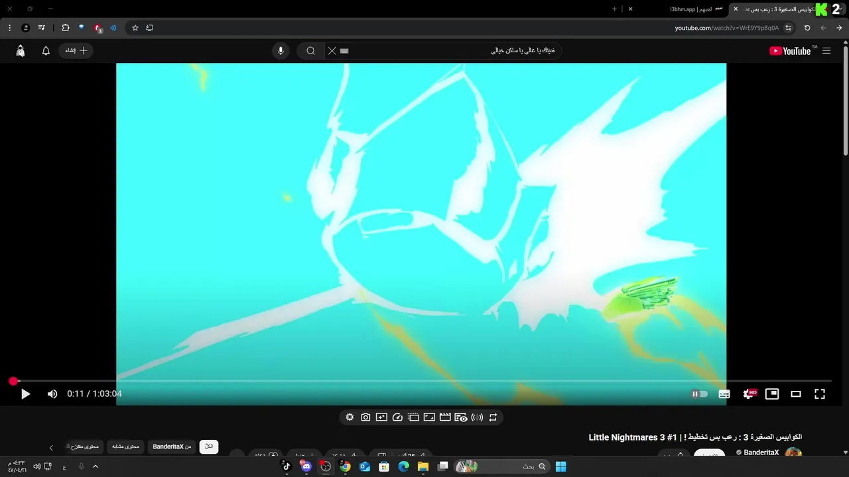Go back using the browser back arrow
This screenshot has height=477, width=849.
(x=839, y=28)
